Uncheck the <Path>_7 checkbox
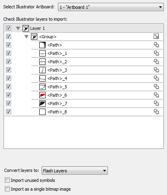The width and height of the screenshot is (167, 195). 8,103
